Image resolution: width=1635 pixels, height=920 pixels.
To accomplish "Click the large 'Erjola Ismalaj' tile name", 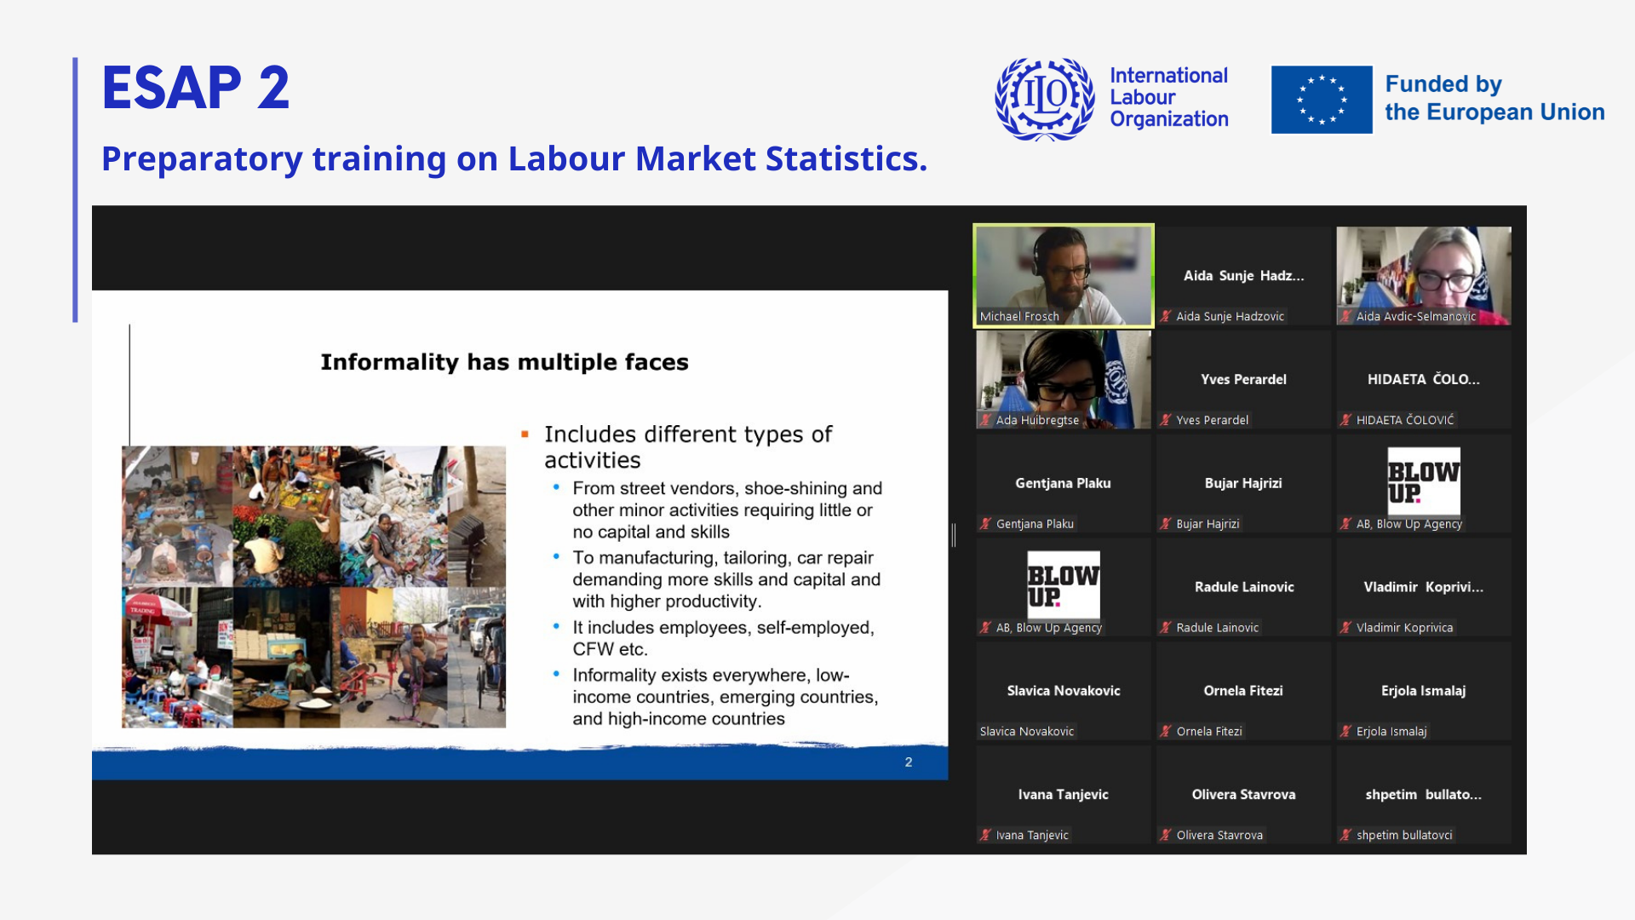I will (1424, 692).
